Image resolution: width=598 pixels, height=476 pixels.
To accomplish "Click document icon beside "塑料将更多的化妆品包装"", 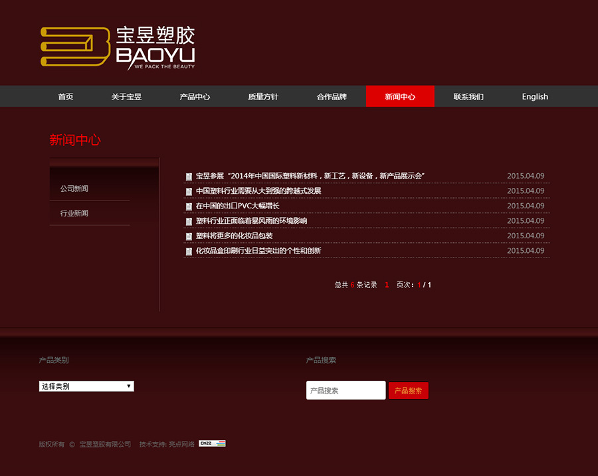I will pyautogui.click(x=188, y=236).
